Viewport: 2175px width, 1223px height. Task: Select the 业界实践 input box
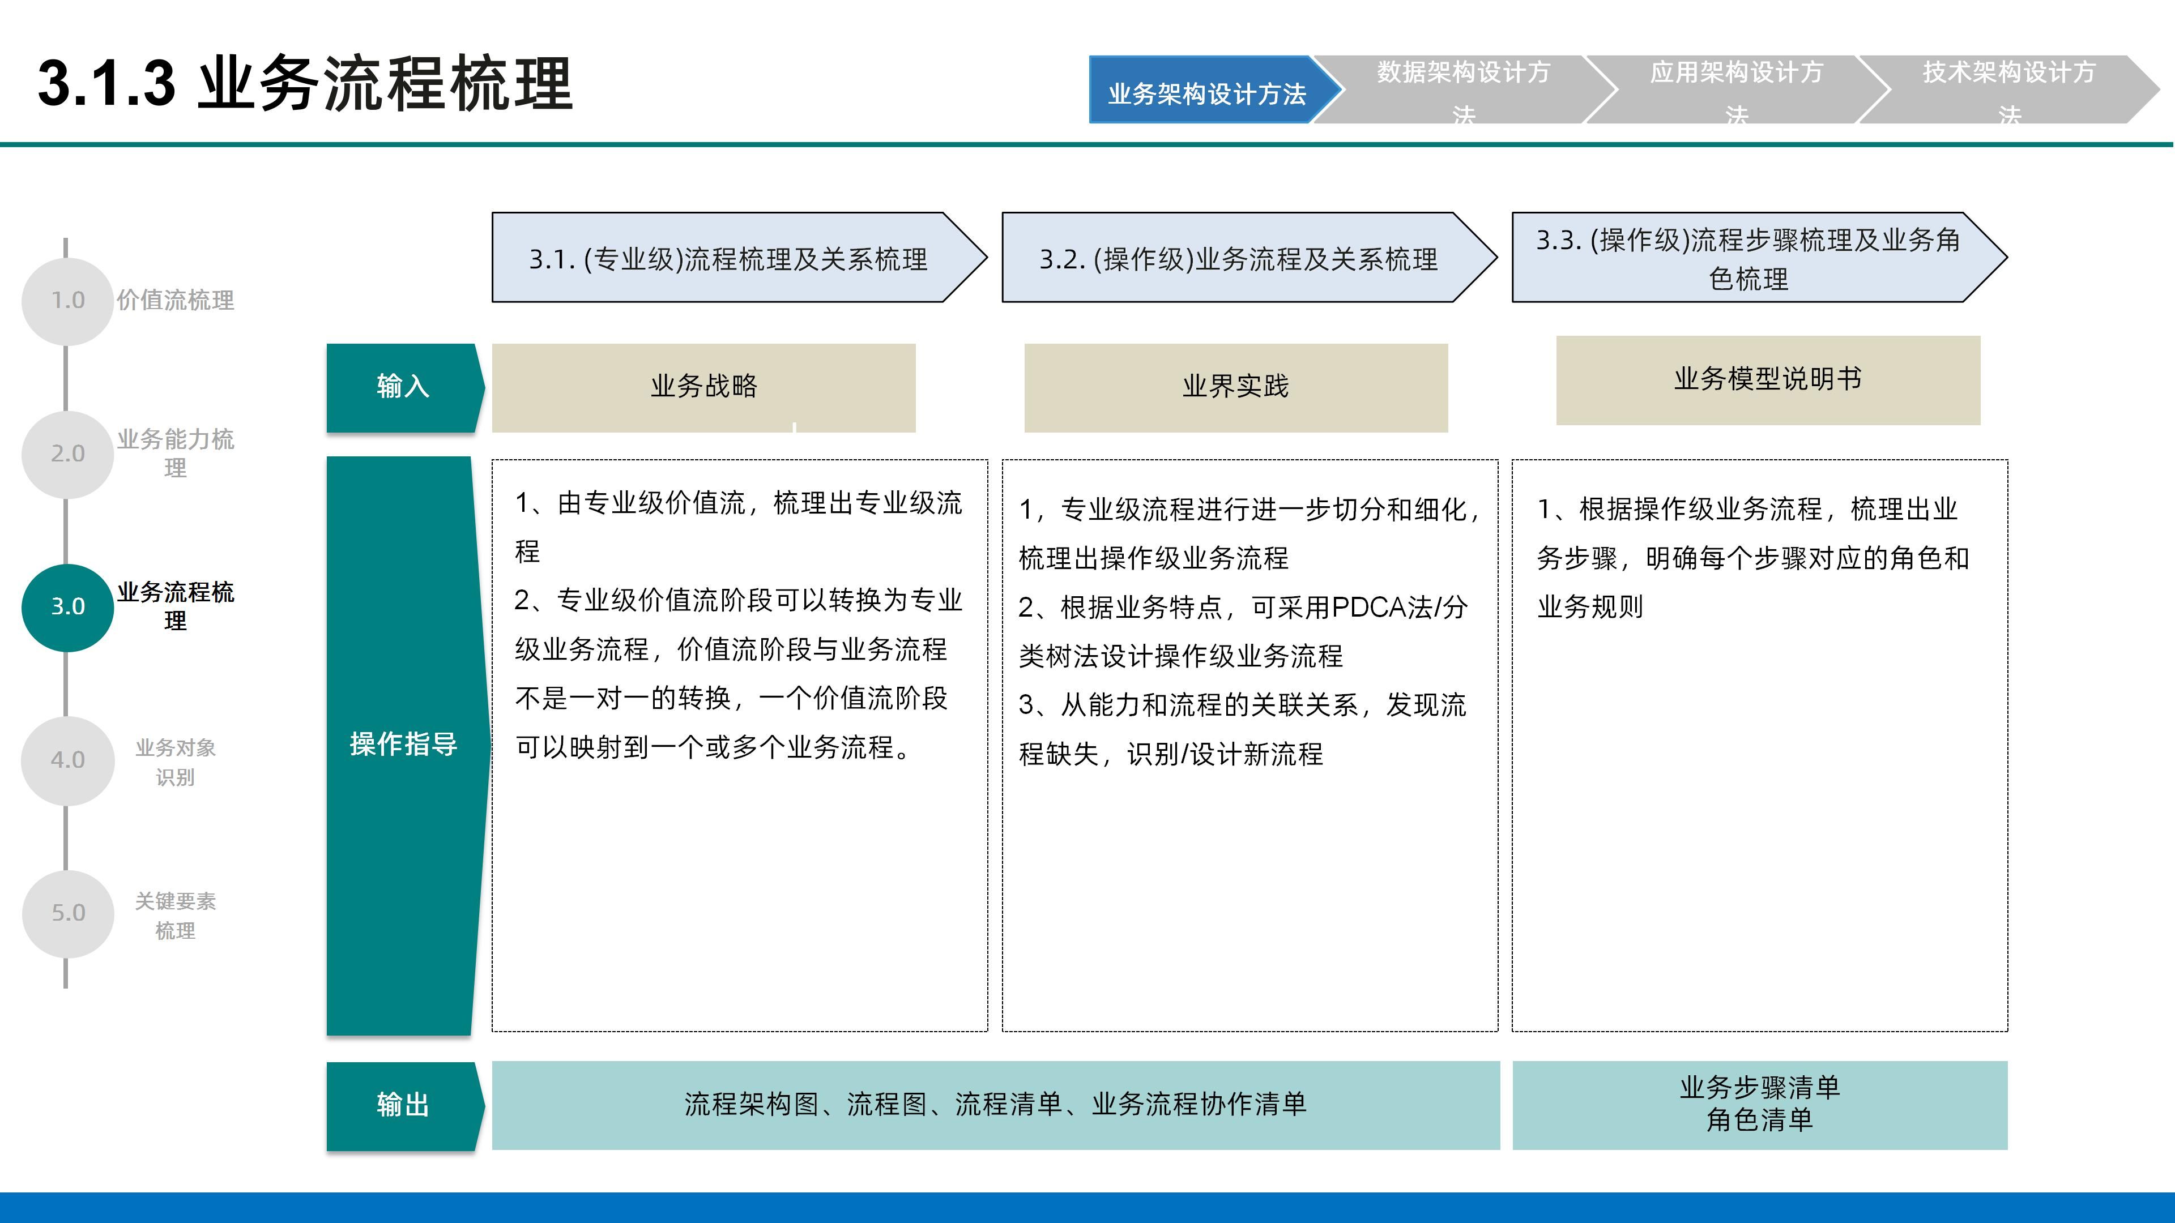click(x=1236, y=387)
